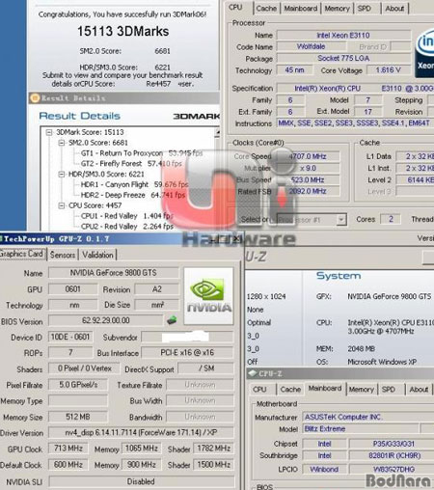Viewport: 434px width, 490px height.
Task: Click the Bus Interface field PCI-E x16 @ x16
Action: tap(187, 352)
